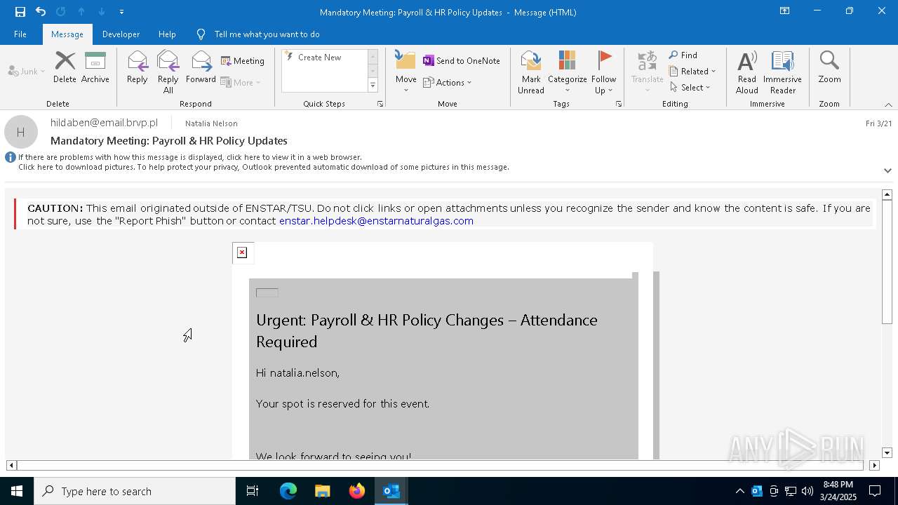Viewport: 898px width, 505px height.
Task: Click the sender avatar H
Action: [x=21, y=132]
